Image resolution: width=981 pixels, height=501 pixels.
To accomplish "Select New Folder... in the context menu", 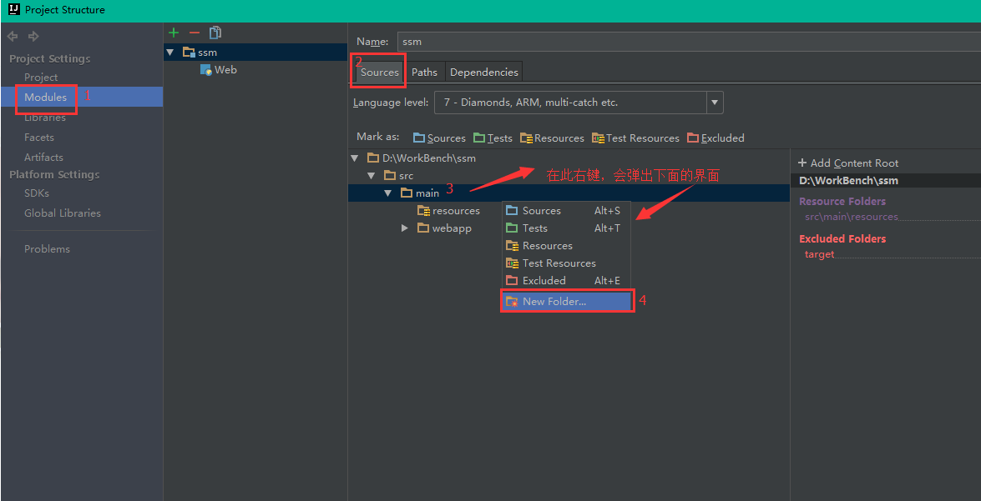I will pyautogui.click(x=565, y=301).
